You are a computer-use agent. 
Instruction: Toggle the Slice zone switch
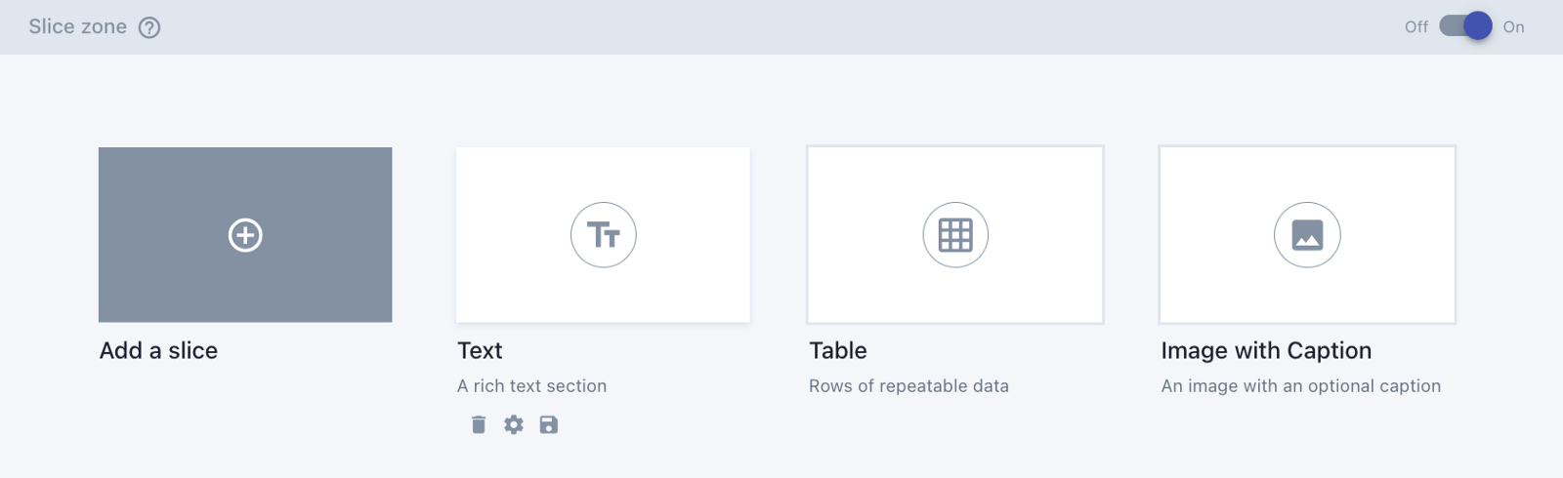1465,26
